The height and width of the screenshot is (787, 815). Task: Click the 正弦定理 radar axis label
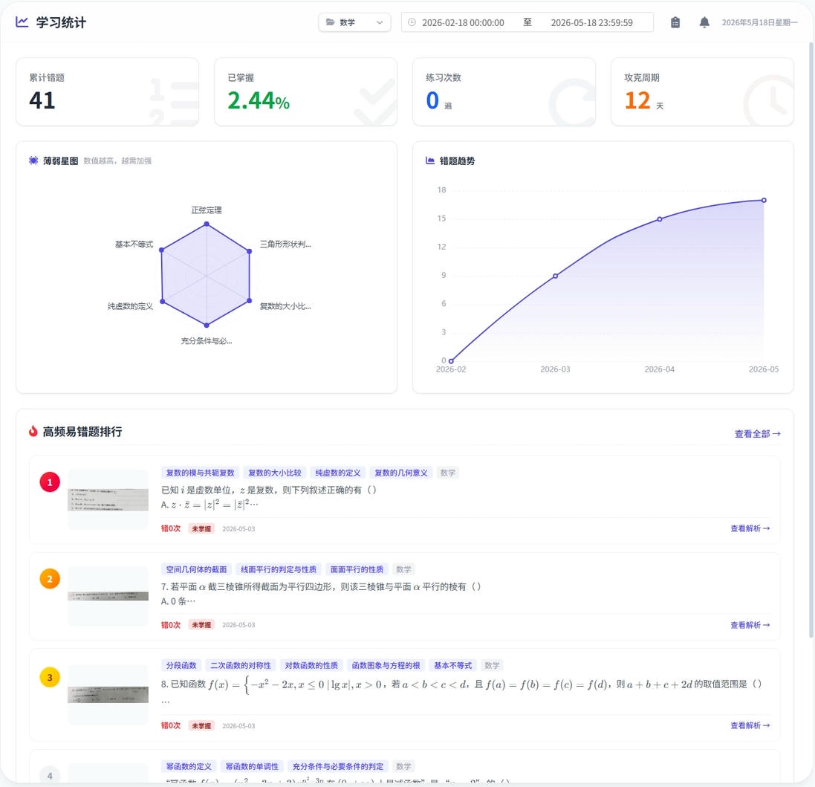tap(207, 210)
